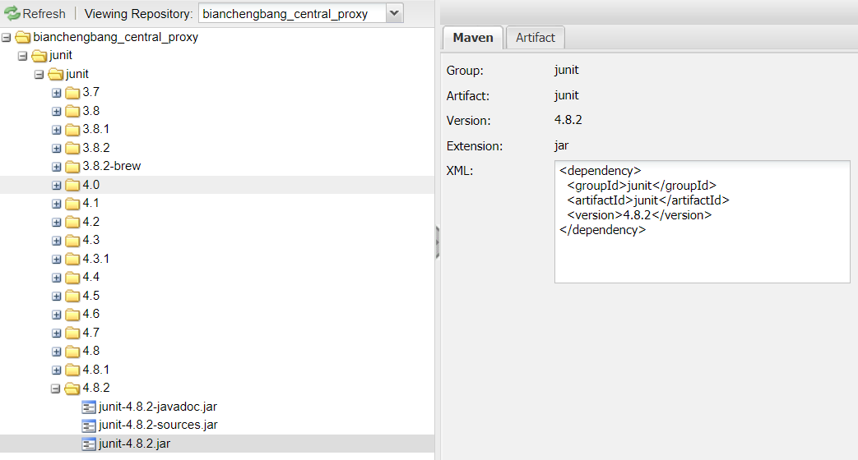Click the 3.8.2-brew folder icon
The height and width of the screenshot is (460, 858).
(x=72, y=167)
